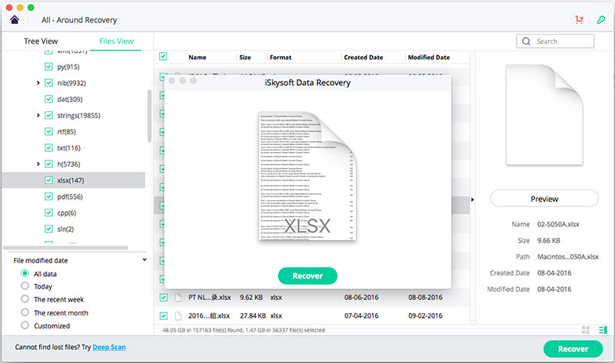The height and width of the screenshot is (363, 615).
Task: Go to the home screen icon
Action: 15,20
